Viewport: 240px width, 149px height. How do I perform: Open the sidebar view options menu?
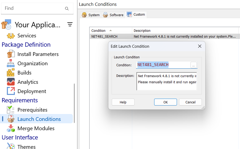70,24
